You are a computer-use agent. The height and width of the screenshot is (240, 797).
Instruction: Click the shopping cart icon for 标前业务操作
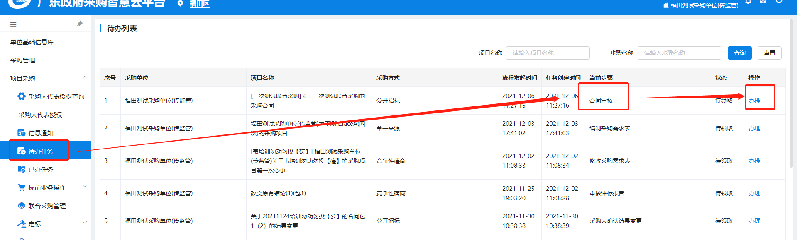click(x=22, y=187)
